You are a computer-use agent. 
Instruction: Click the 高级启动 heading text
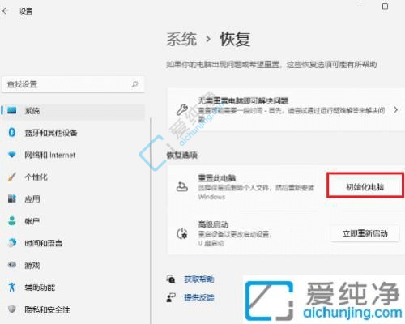pyautogui.click(x=213, y=224)
